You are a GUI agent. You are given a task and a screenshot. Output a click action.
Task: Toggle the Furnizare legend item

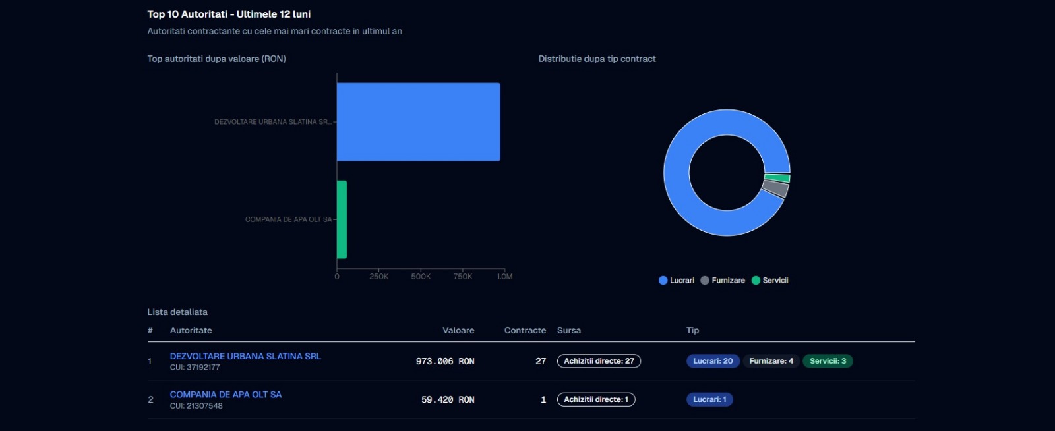click(x=723, y=281)
